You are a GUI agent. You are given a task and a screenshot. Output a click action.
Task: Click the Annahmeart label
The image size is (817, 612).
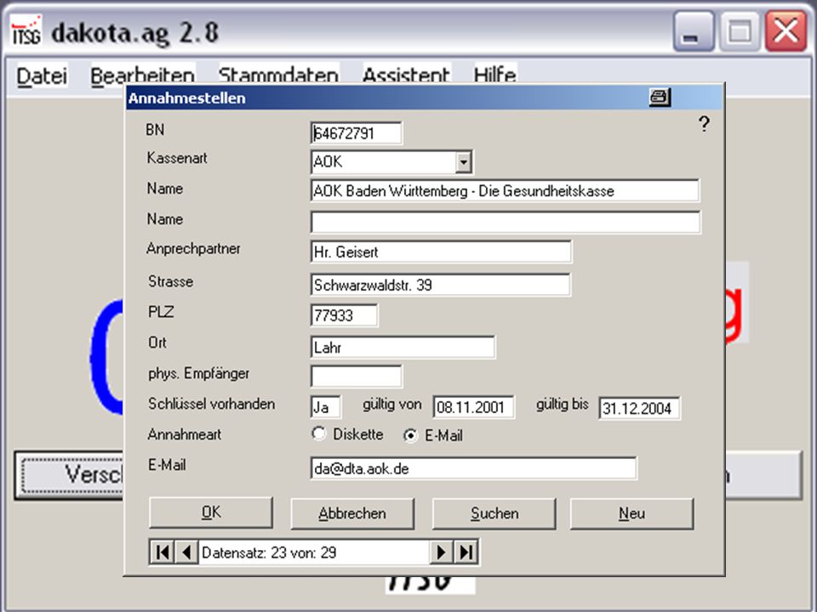pyautogui.click(x=185, y=434)
